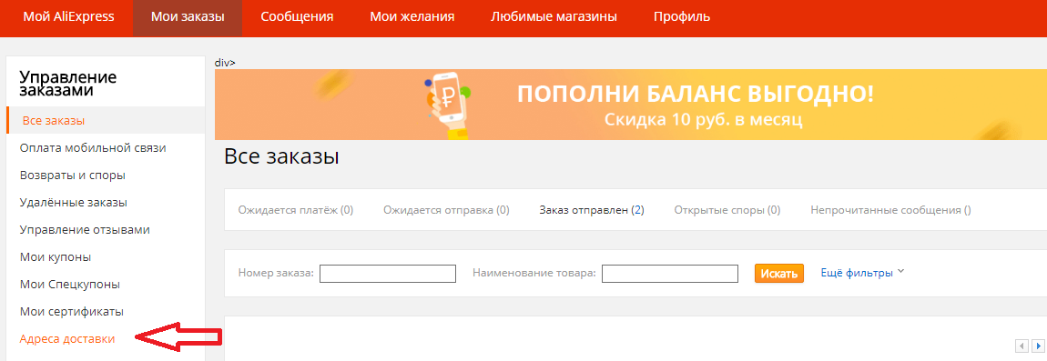Go to previous page arrow icon
Image resolution: width=1047 pixels, height=361 pixels.
click(1022, 346)
